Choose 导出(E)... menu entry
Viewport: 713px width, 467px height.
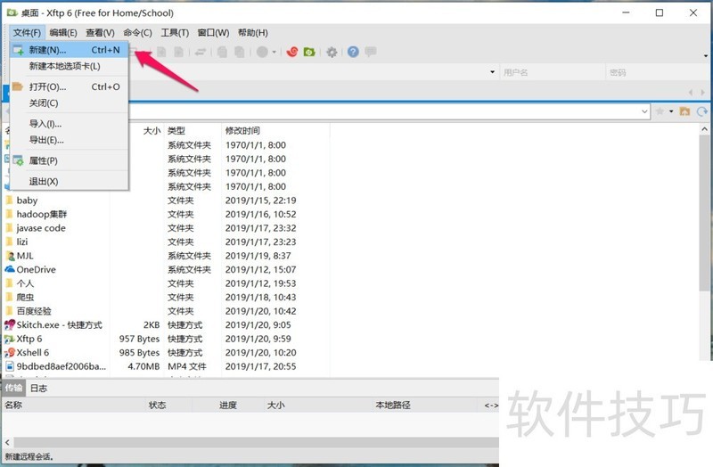(x=69, y=140)
